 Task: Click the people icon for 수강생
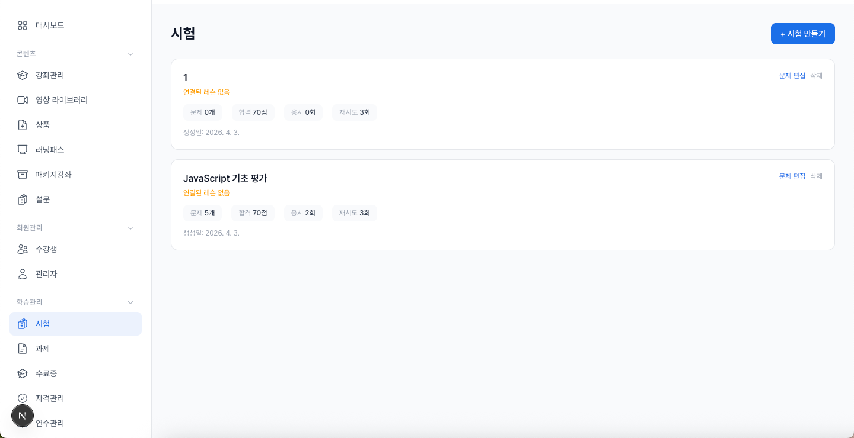tap(23, 249)
